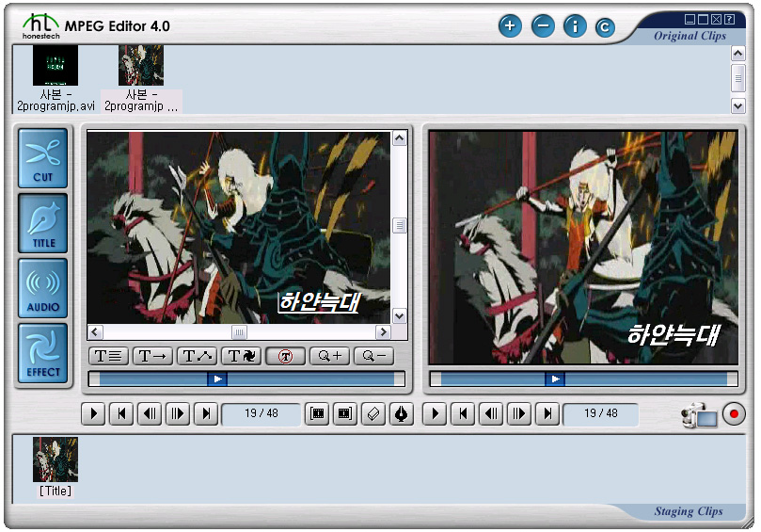This screenshot has height=532, width=761.
Task: Select the second 2programjp clip thumbnail
Action: (141, 65)
